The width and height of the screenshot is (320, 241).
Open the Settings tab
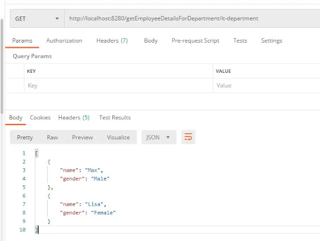[x=271, y=40]
